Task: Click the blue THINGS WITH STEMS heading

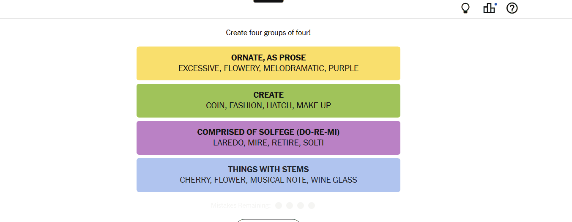Action: 268,169
